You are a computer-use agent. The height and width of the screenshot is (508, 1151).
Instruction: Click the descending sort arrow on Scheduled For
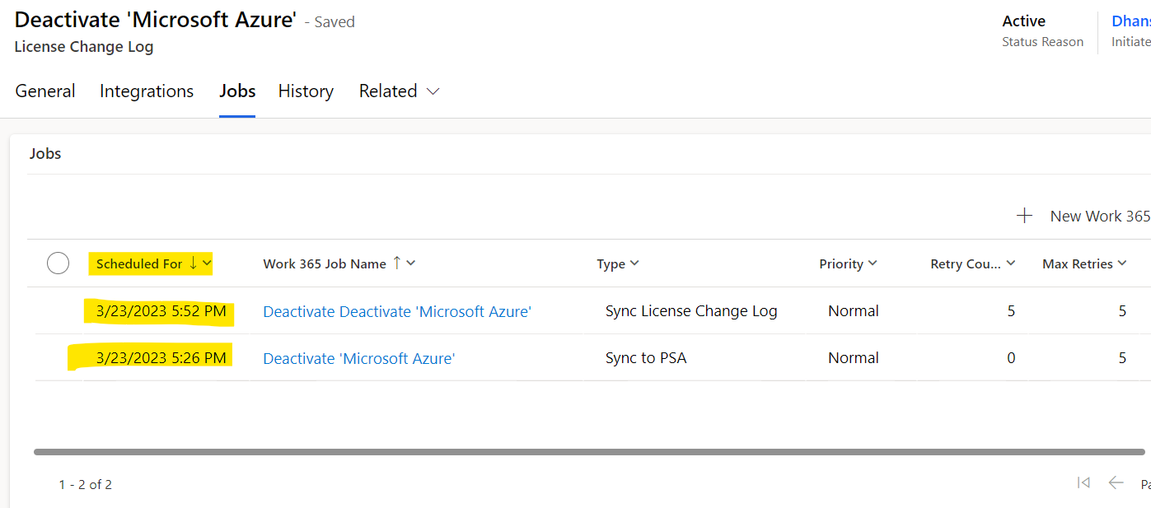click(x=193, y=263)
